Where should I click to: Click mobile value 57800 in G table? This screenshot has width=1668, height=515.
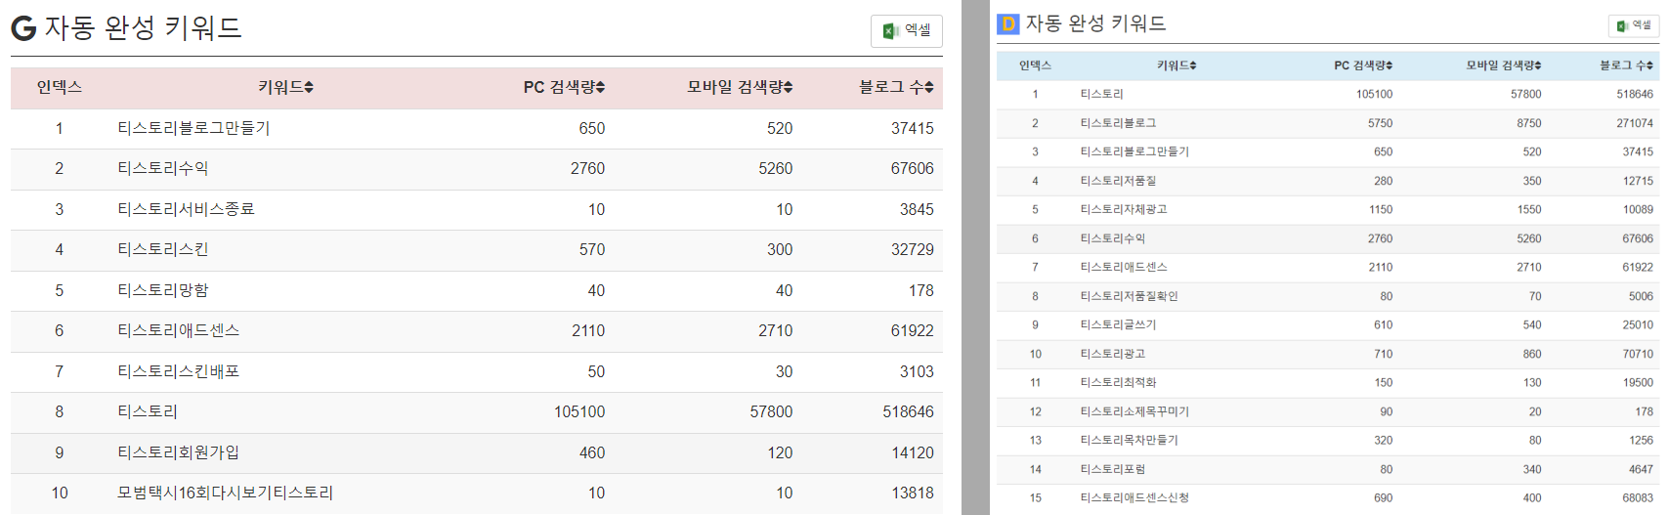point(771,411)
